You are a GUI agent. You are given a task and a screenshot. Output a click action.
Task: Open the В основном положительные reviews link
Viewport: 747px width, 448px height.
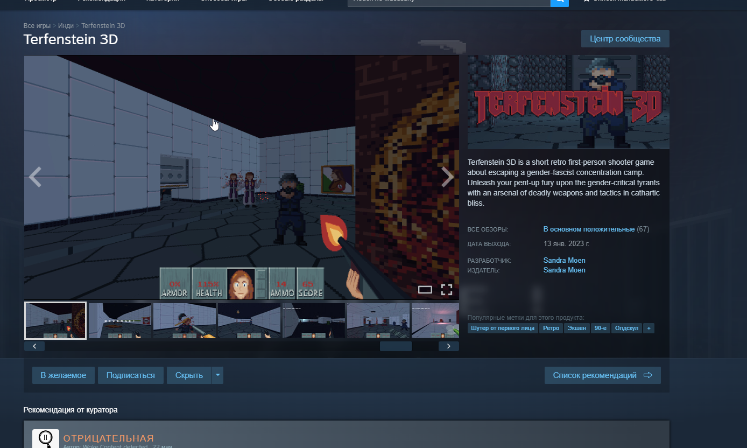click(589, 229)
